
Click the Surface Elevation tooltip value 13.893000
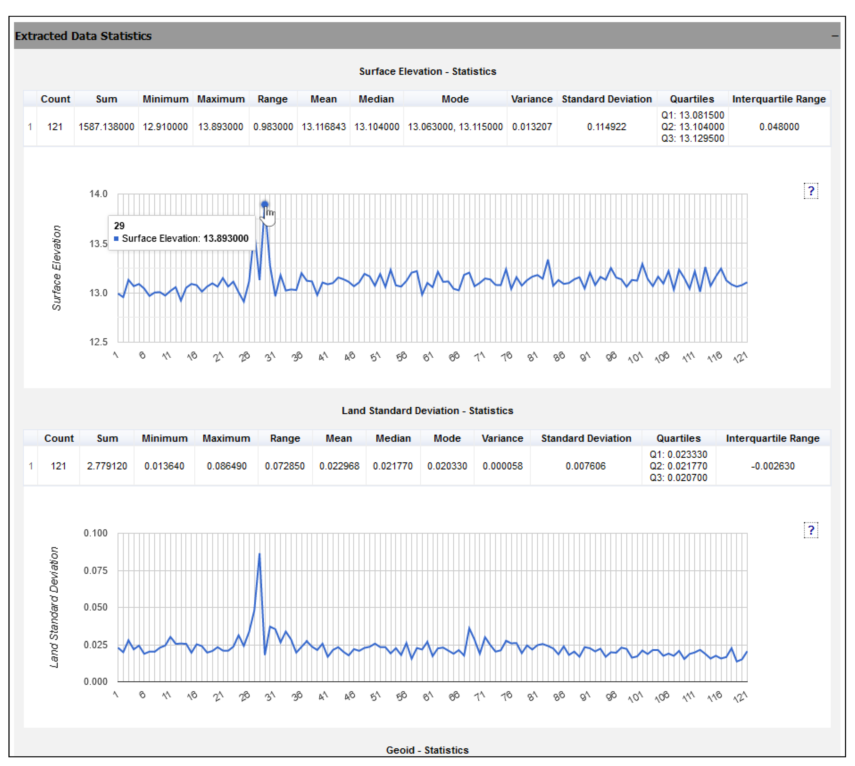[226, 238]
